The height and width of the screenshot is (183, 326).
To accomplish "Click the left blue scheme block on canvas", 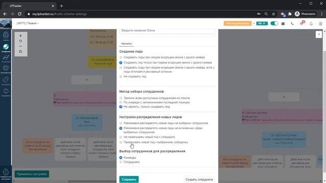I will (x=87, y=122).
